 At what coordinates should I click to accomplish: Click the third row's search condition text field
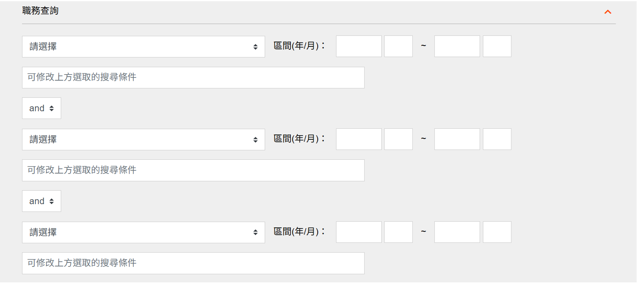[x=193, y=263]
